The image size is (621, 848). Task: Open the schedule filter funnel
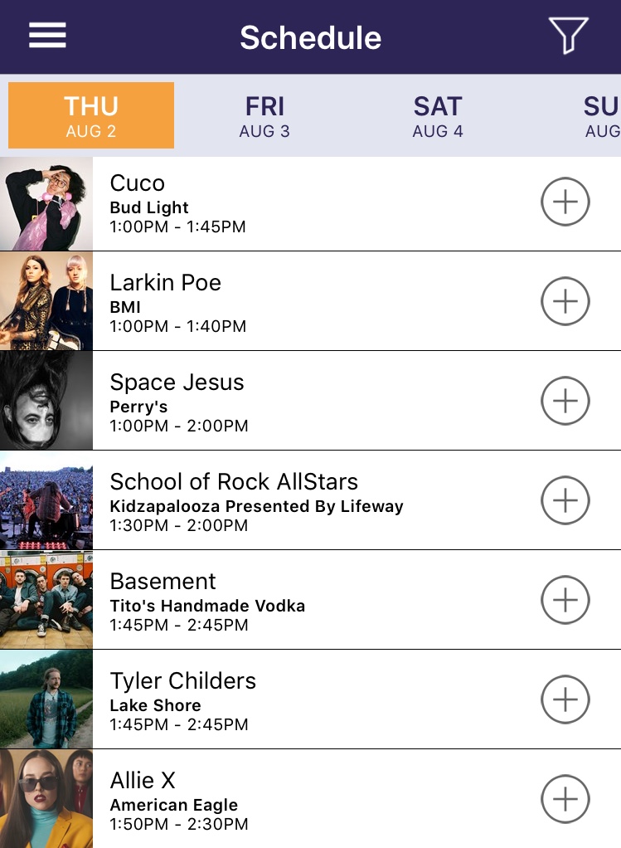point(568,36)
